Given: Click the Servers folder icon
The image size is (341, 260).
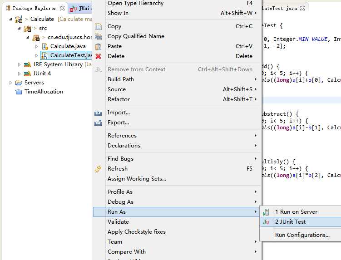Looking at the screenshot, I should click(x=19, y=83).
